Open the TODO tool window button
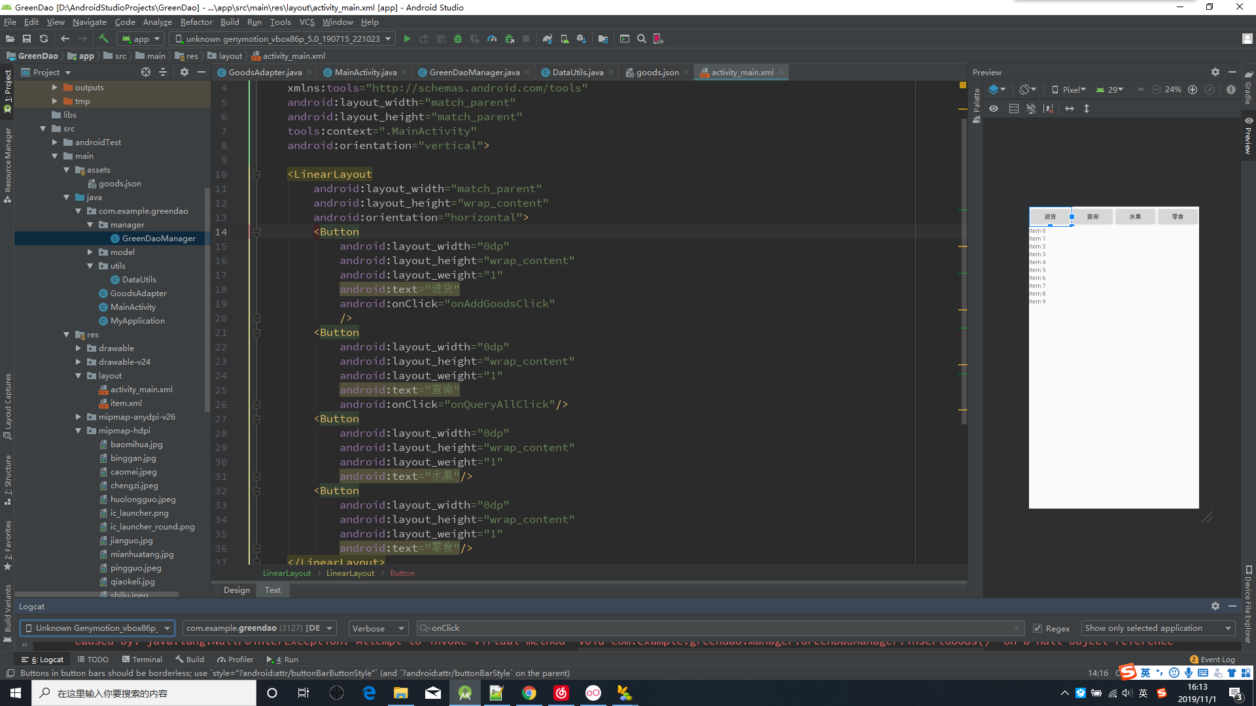The width and height of the screenshot is (1256, 706). [92, 660]
